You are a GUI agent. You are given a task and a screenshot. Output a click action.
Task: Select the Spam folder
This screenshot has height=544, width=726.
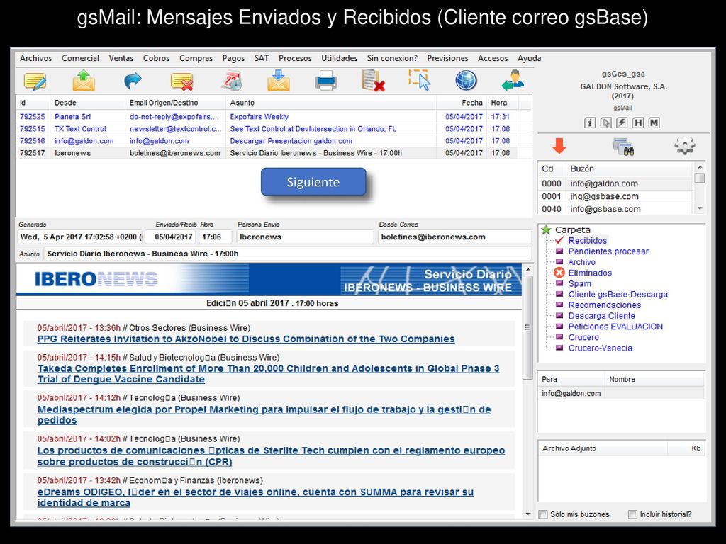click(x=580, y=283)
